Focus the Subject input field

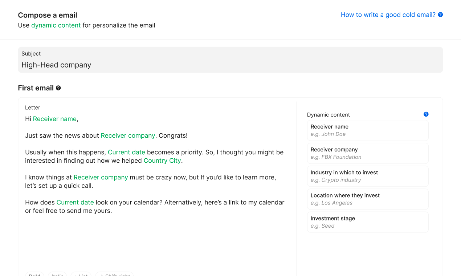230,60
